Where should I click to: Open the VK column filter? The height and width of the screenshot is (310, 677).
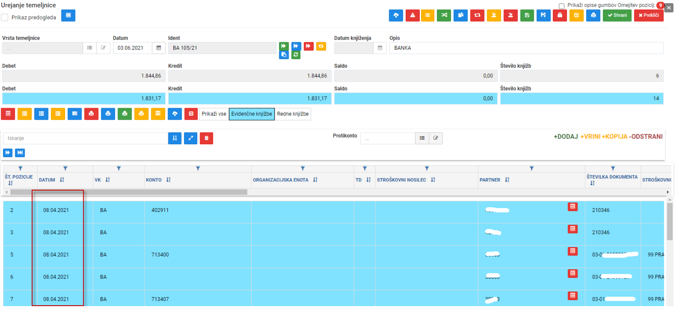pyautogui.click(x=119, y=168)
